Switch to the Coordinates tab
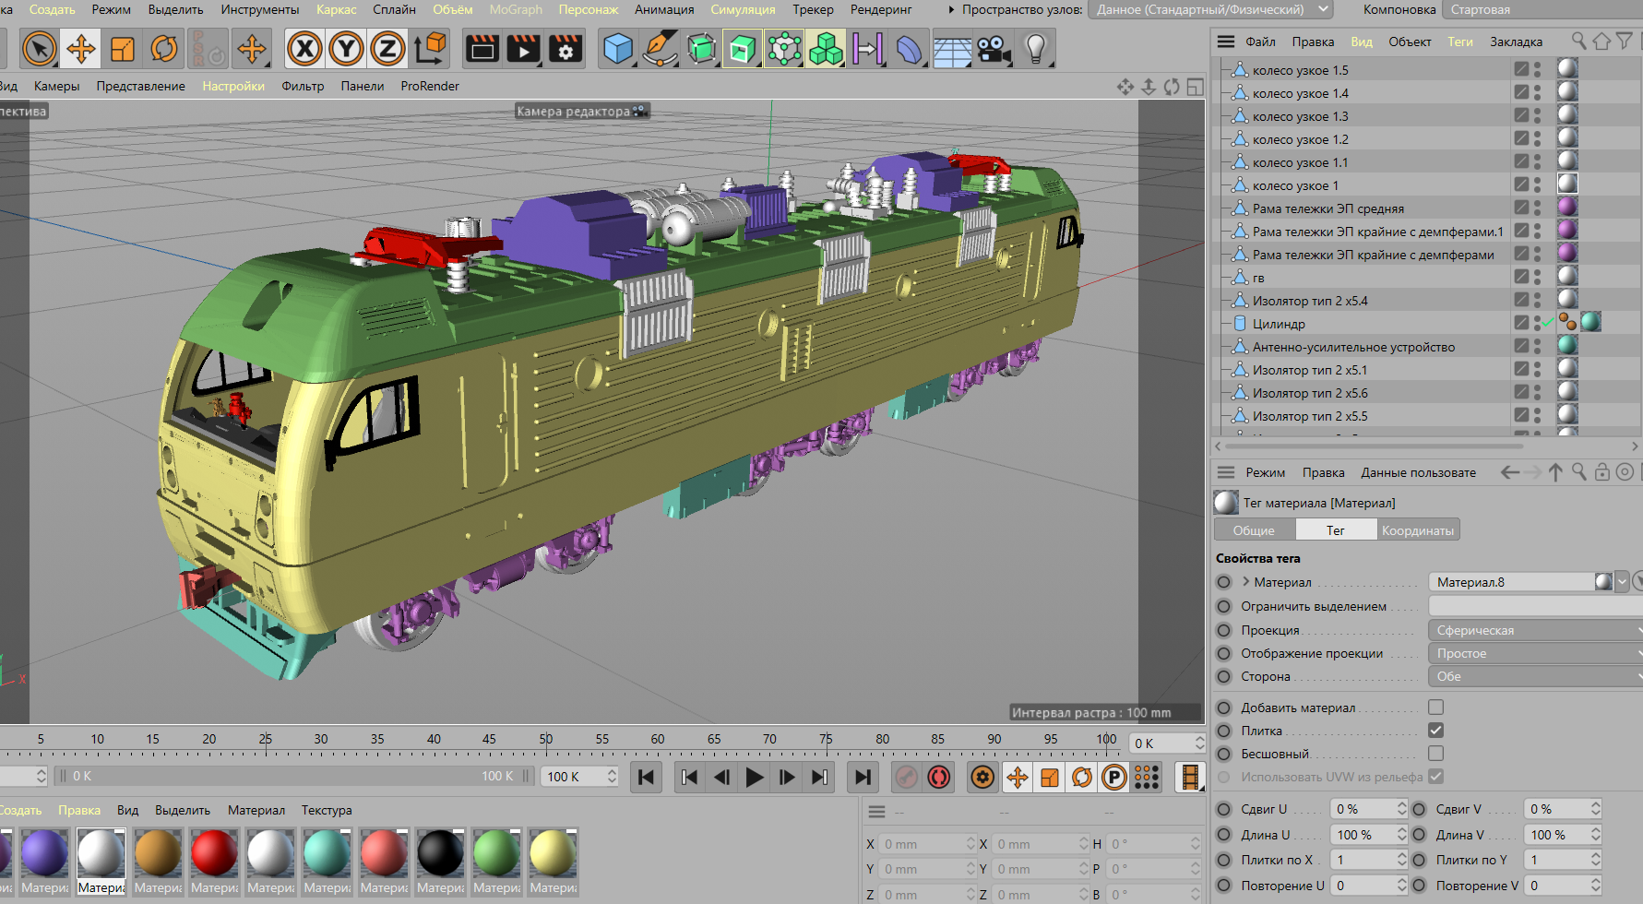1643x904 pixels. 1417,530
